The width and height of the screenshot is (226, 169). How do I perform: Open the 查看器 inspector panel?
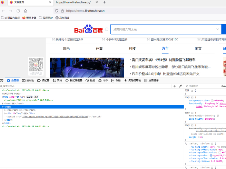tap(13, 81)
